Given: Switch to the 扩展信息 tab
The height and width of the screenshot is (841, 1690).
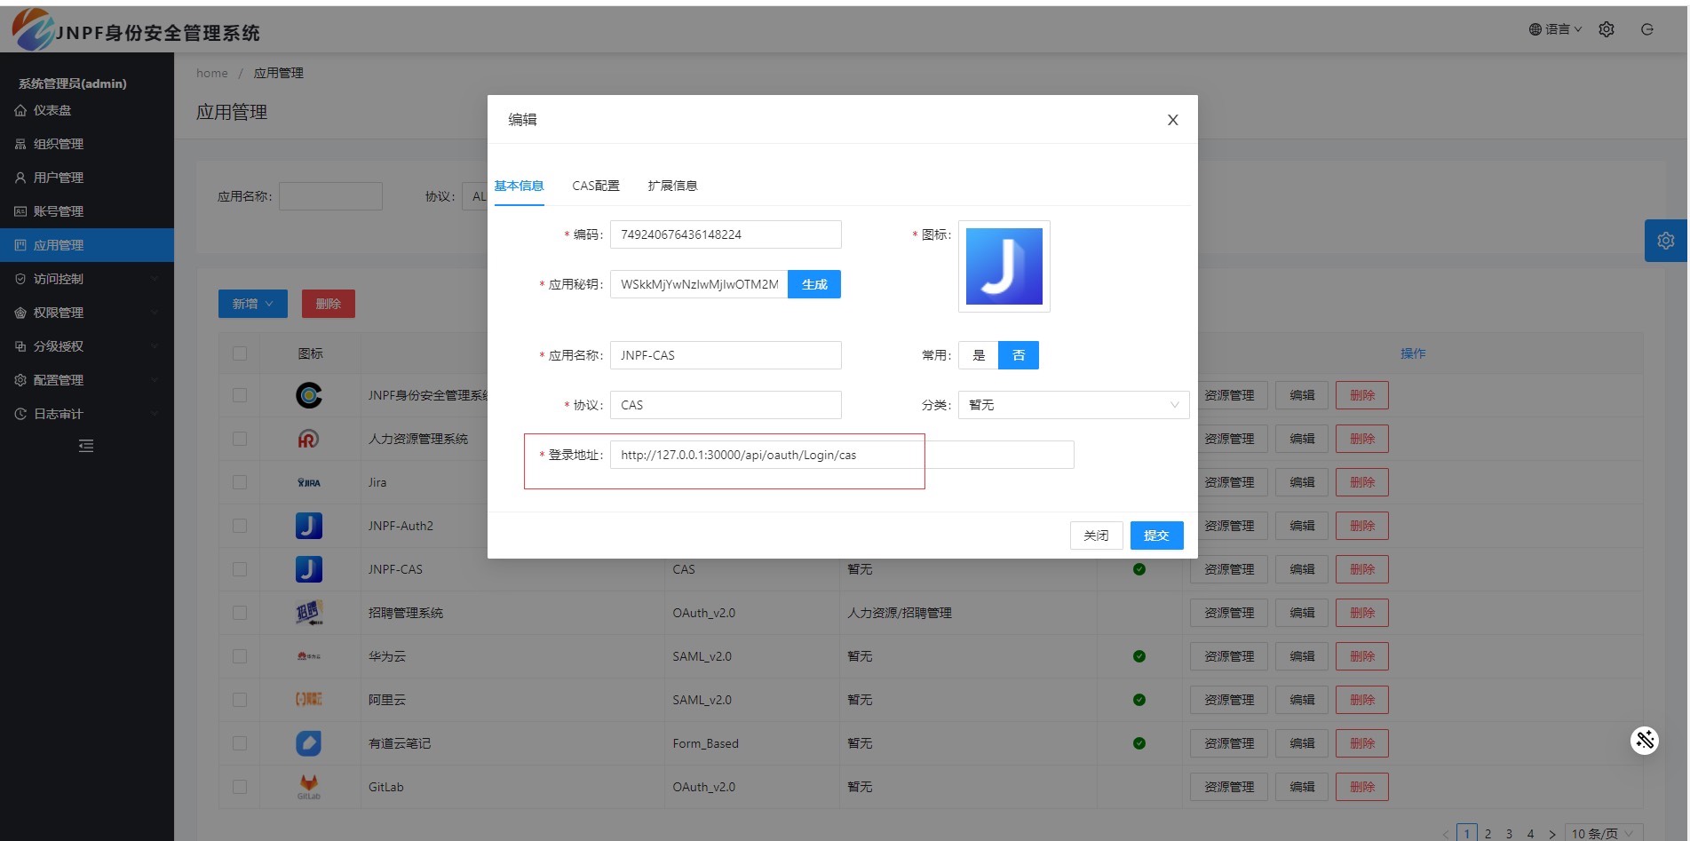Looking at the screenshot, I should 672,186.
